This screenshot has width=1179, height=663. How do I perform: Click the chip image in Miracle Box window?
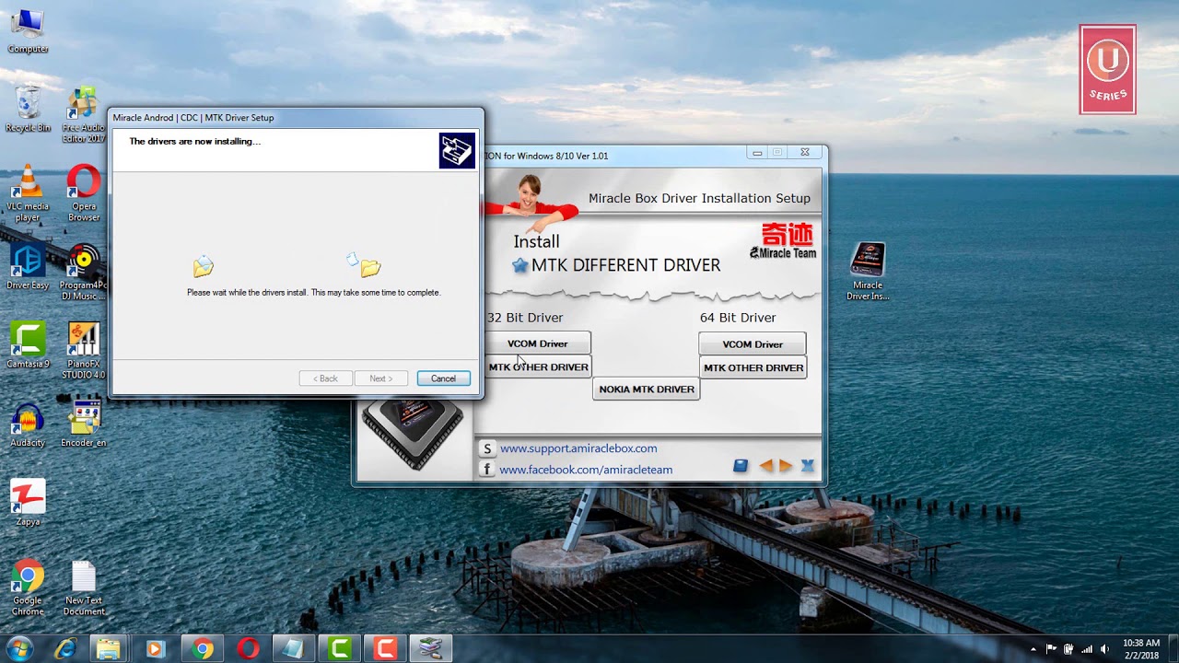pos(413,435)
